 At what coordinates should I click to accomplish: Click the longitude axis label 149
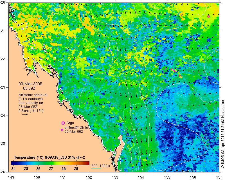tap(11, 177)
